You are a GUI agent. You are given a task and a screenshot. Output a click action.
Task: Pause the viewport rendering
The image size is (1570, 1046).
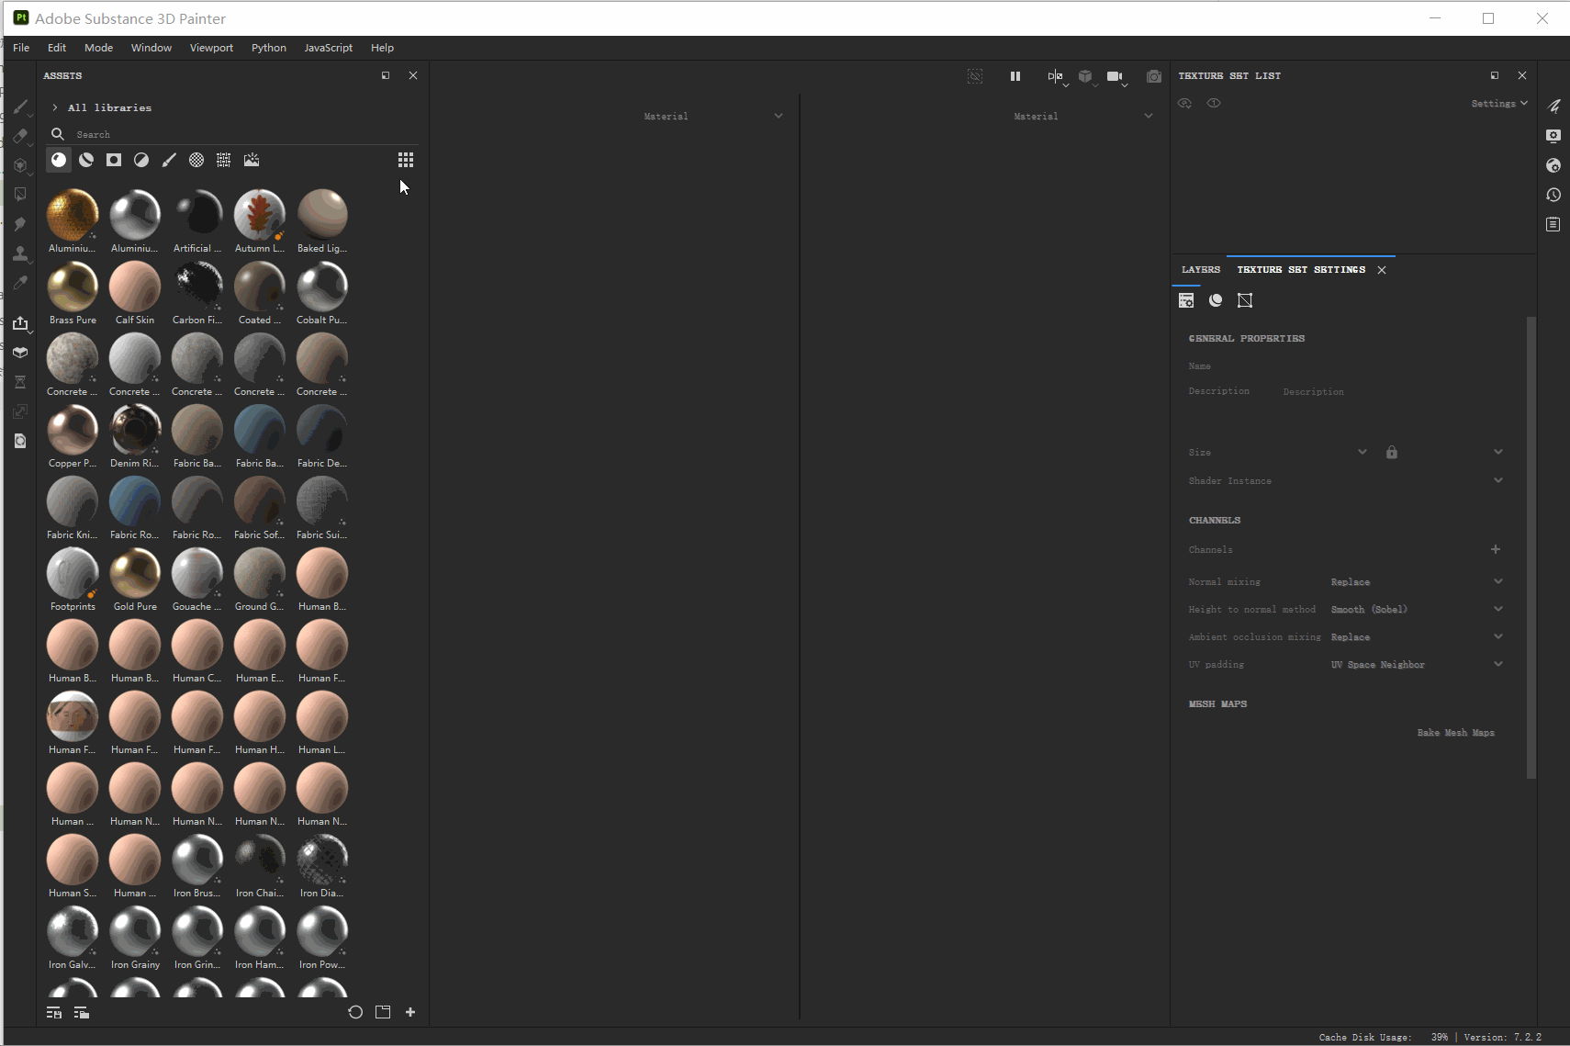1015,76
